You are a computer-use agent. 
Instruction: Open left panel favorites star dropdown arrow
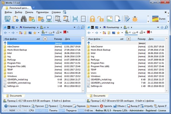pyautogui.click(x=38, y=33)
